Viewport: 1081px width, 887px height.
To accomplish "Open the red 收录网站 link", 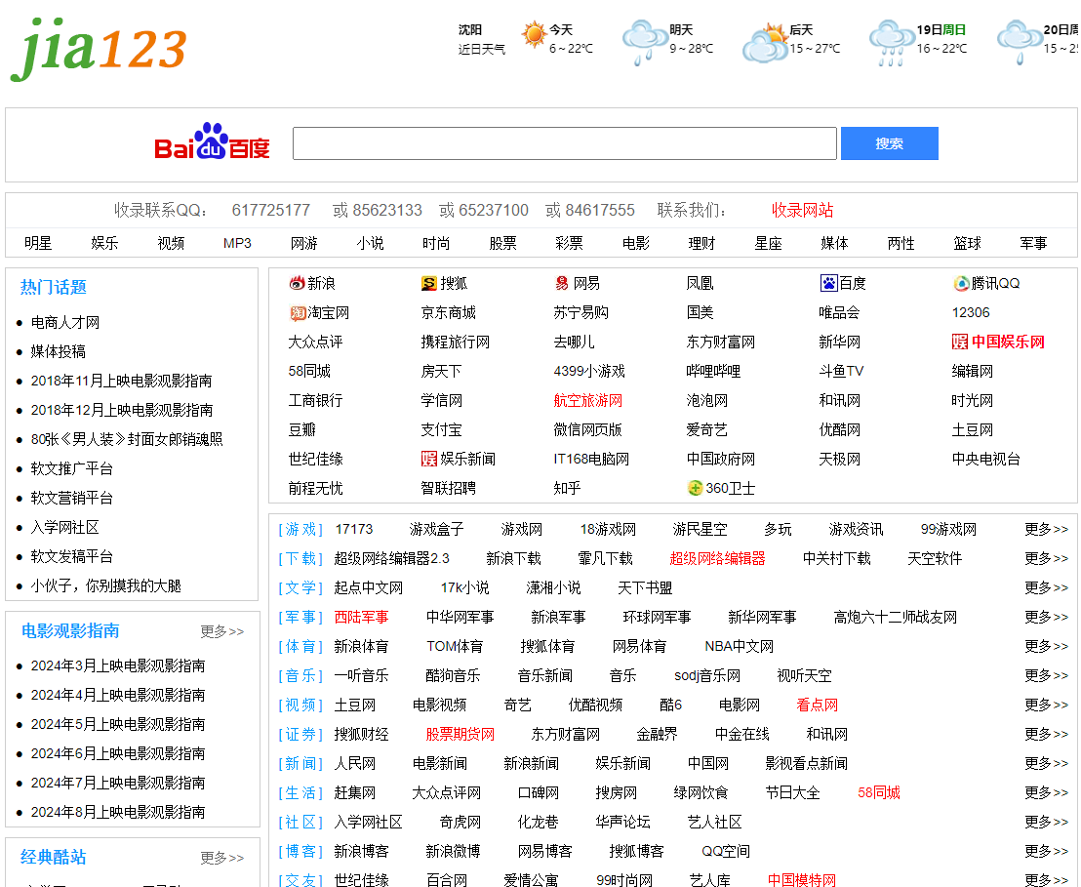I will (x=803, y=211).
